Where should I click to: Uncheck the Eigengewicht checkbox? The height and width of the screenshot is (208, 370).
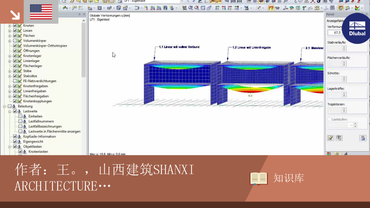click(15, 142)
